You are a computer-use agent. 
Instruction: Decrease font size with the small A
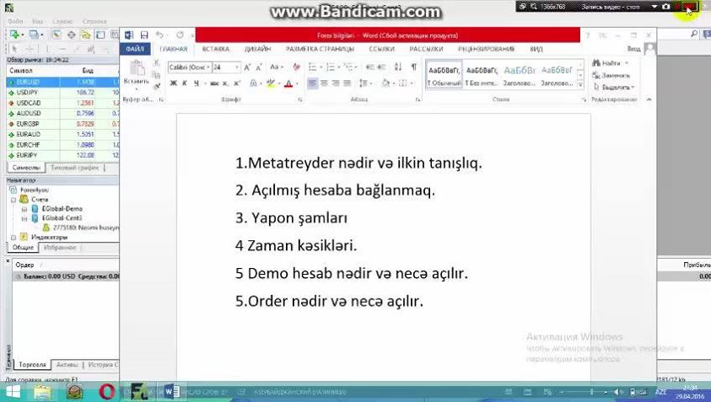(258, 67)
